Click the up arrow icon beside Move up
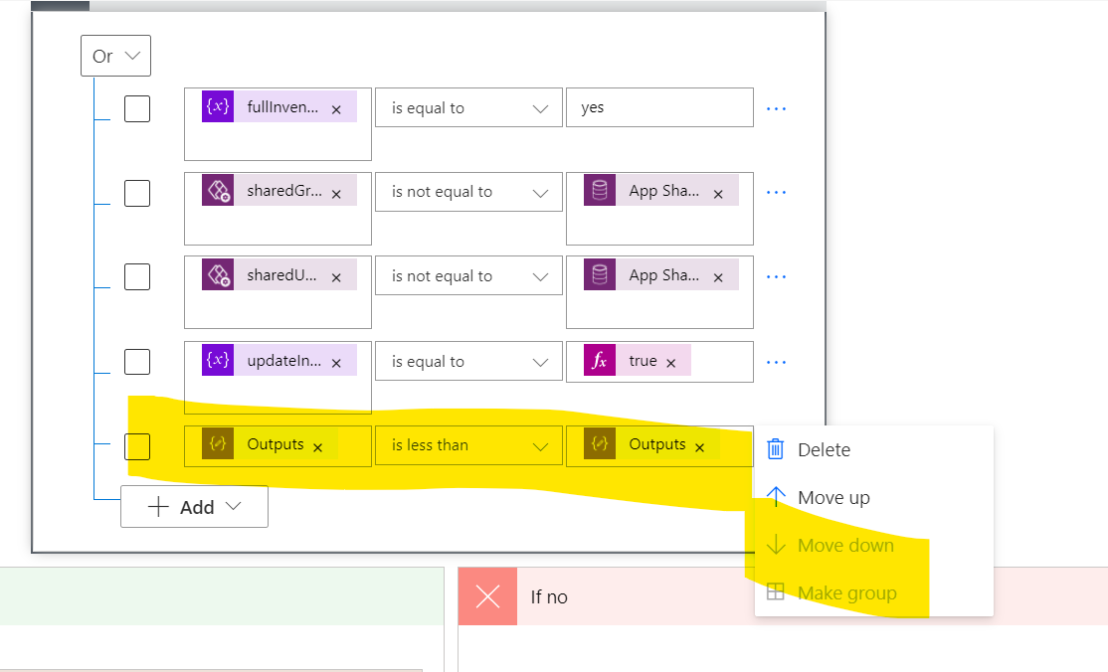The height and width of the screenshot is (672, 1108). click(775, 497)
